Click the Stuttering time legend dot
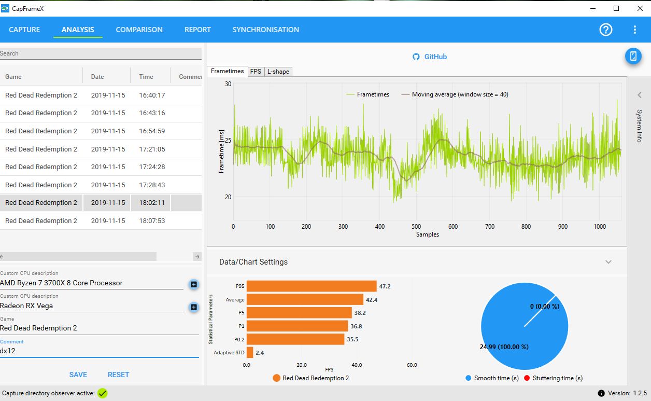 coord(528,378)
